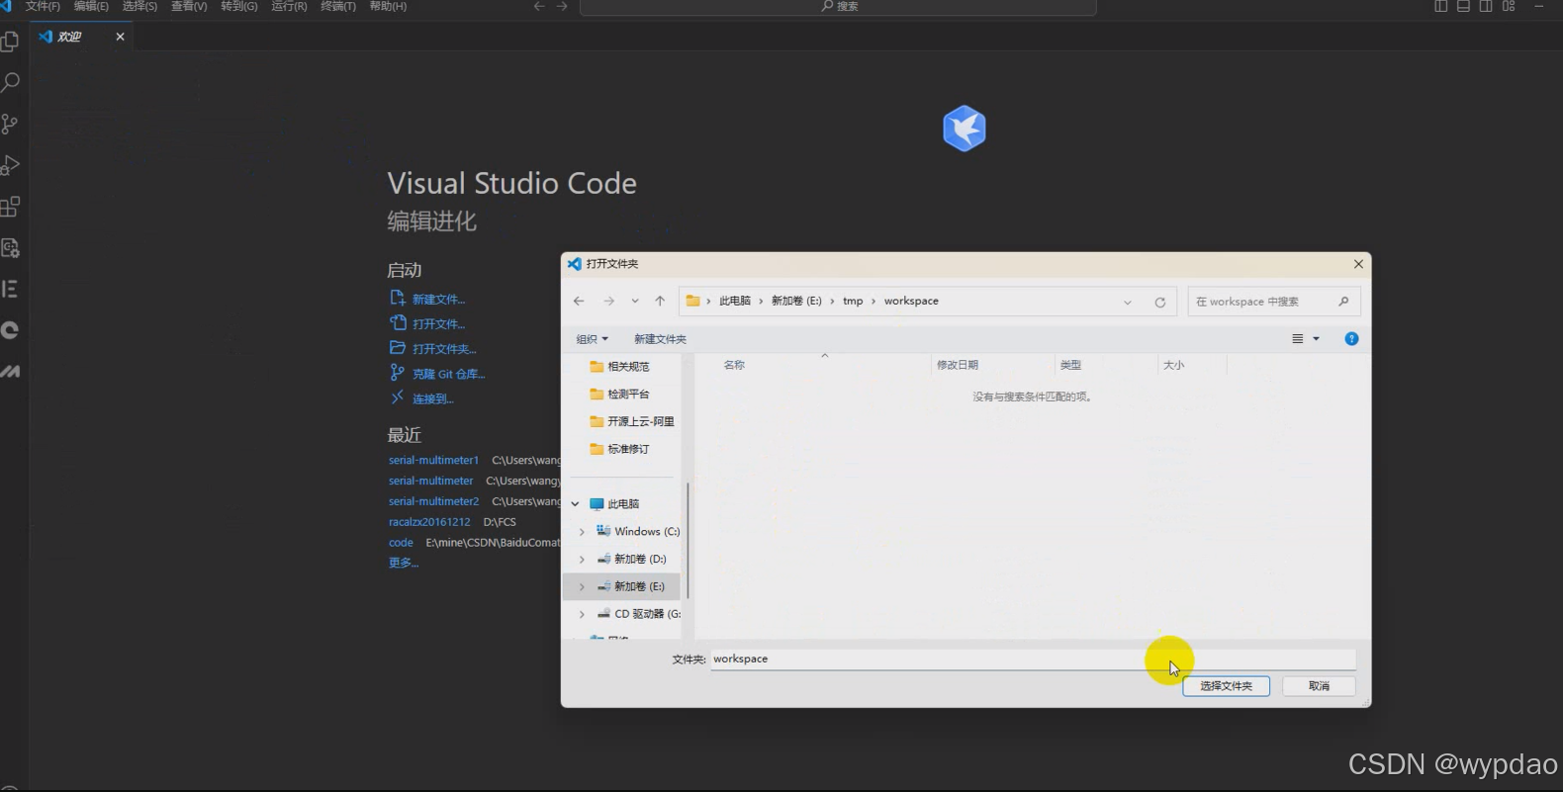Go up one folder level in dialog
1563x792 pixels.
[660, 302]
